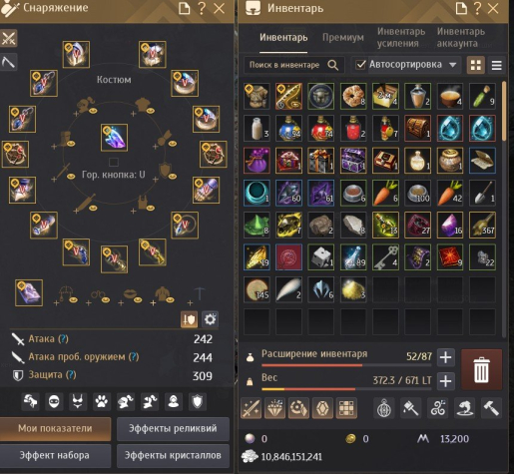Open the Эффект набора button
The height and width of the screenshot is (474, 514).
[x=55, y=455]
